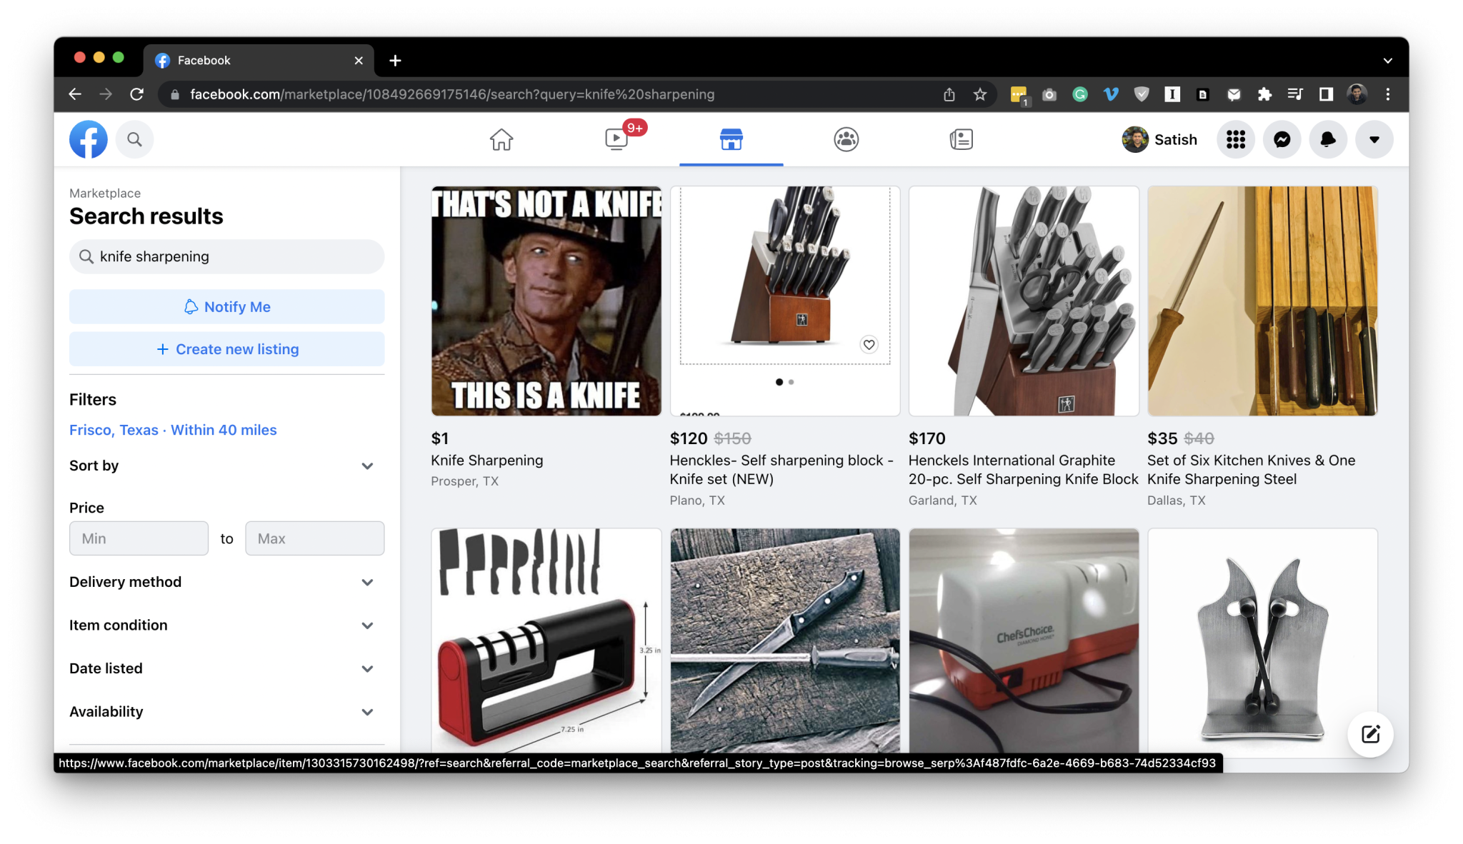
Task: Save Henckles listing with heart icon
Action: tap(869, 345)
